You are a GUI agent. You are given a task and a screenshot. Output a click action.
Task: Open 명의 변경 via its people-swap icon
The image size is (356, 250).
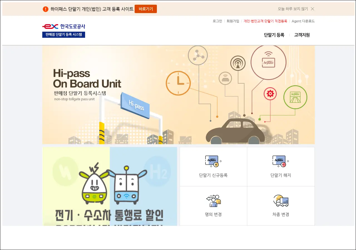pyautogui.click(x=213, y=201)
